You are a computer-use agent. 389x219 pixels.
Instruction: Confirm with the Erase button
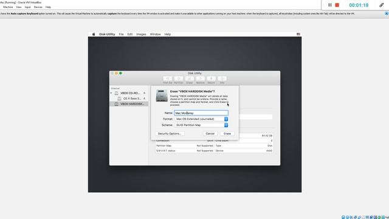coord(227,134)
